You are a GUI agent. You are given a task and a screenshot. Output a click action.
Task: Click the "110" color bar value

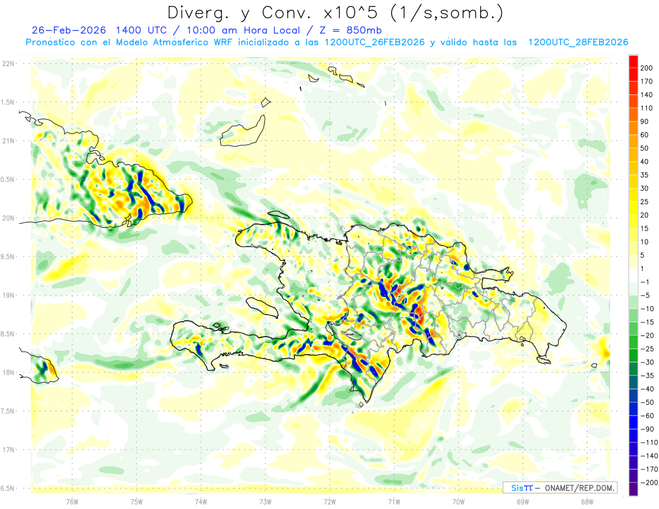coord(647,108)
